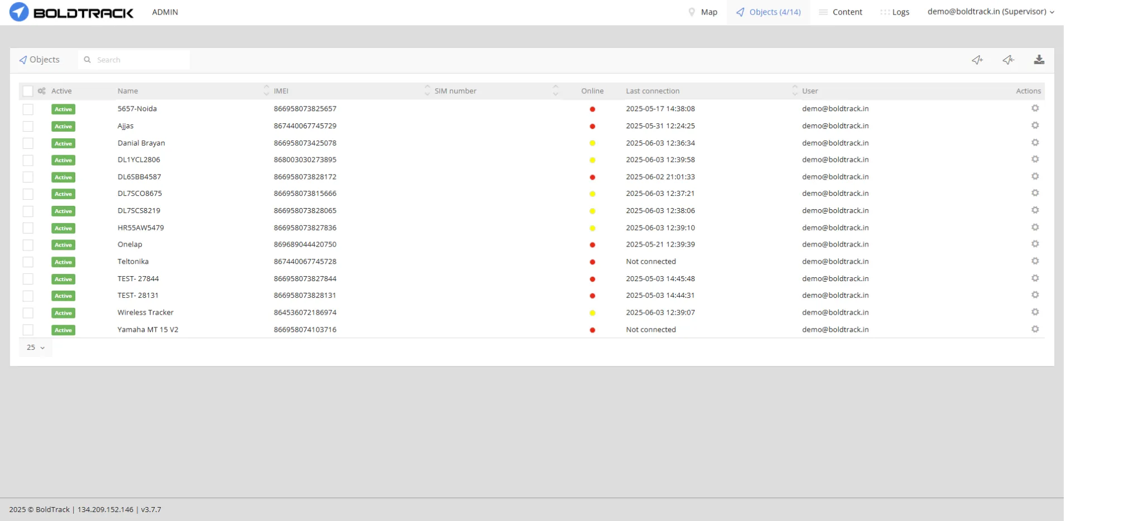Open settings gear for 5657-Noida
This screenshot has width=1143, height=521.
(x=1035, y=108)
